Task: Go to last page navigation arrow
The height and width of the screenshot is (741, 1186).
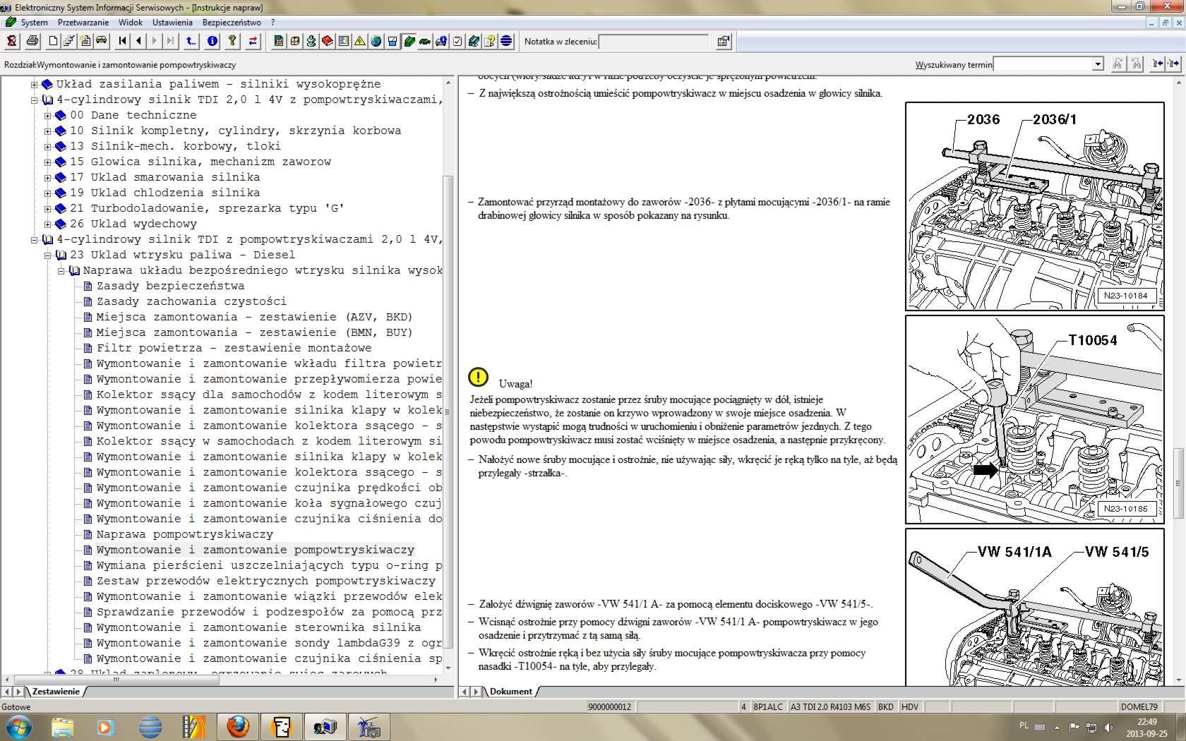Action: [x=171, y=41]
